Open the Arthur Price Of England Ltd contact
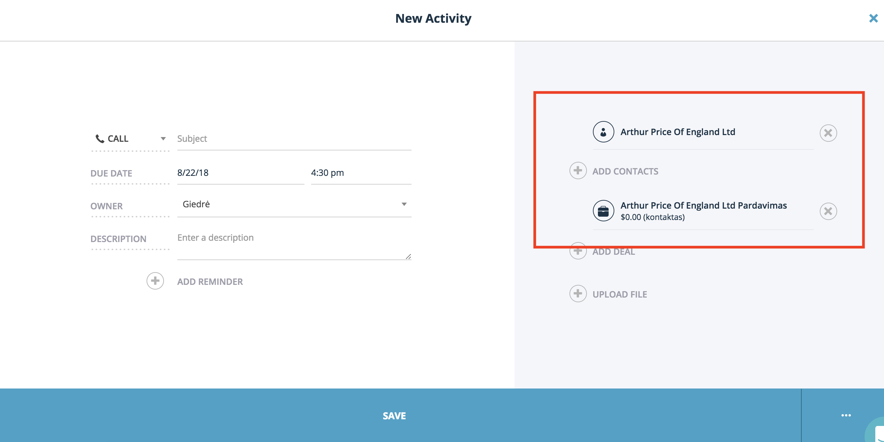This screenshot has width=884, height=442. pyautogui.click(x=678, y=132)
